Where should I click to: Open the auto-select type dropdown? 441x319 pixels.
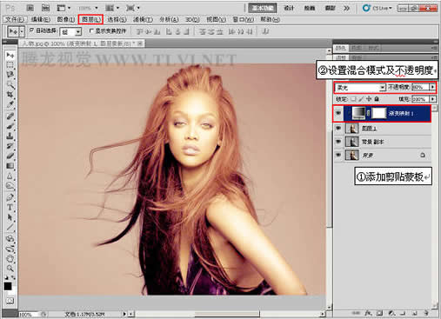(x=70, y=31)
